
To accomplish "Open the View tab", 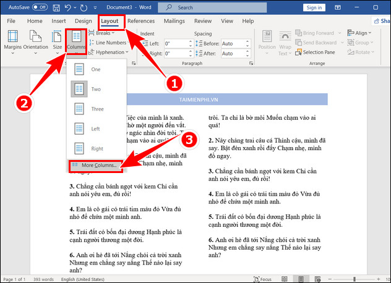I will [x=227, y=21].
